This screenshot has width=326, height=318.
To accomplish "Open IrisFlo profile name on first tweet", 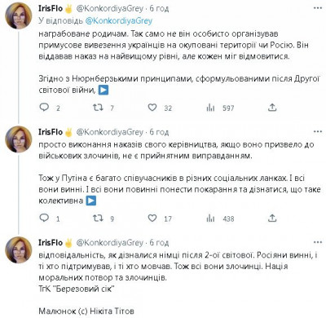I will (51, 8).
